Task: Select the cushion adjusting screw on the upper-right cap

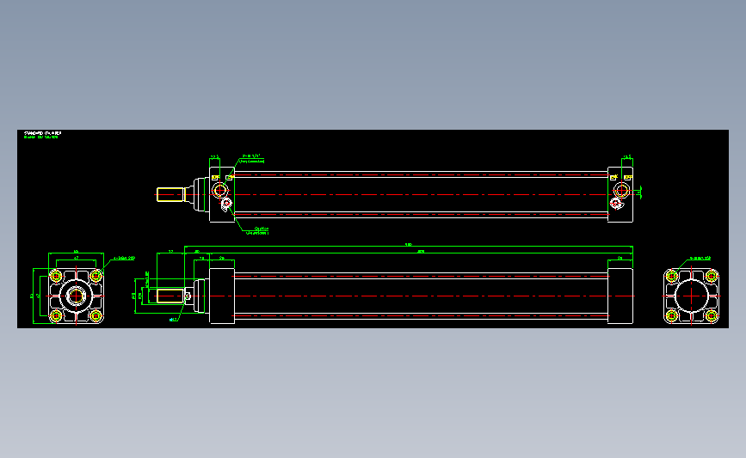Action: (x=617, y=204)
